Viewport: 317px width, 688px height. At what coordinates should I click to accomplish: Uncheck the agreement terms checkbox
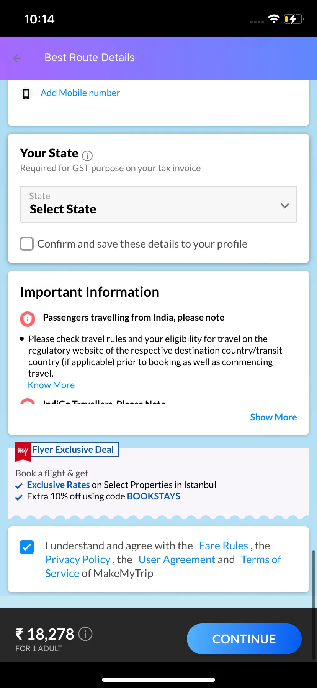27,547
